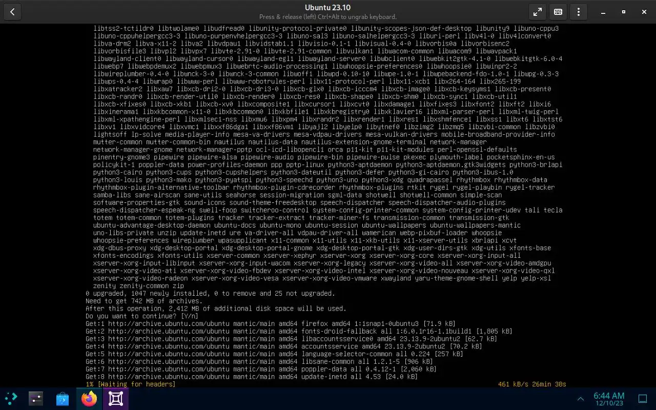
Task: Click the 'After this operation, 2,412 MB' line
Action: click(216, 309)
